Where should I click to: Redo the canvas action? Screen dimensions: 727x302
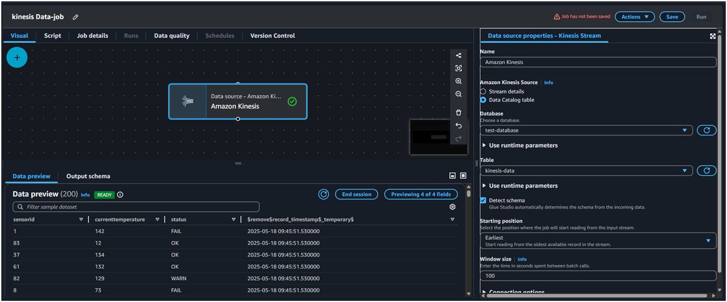458,138
